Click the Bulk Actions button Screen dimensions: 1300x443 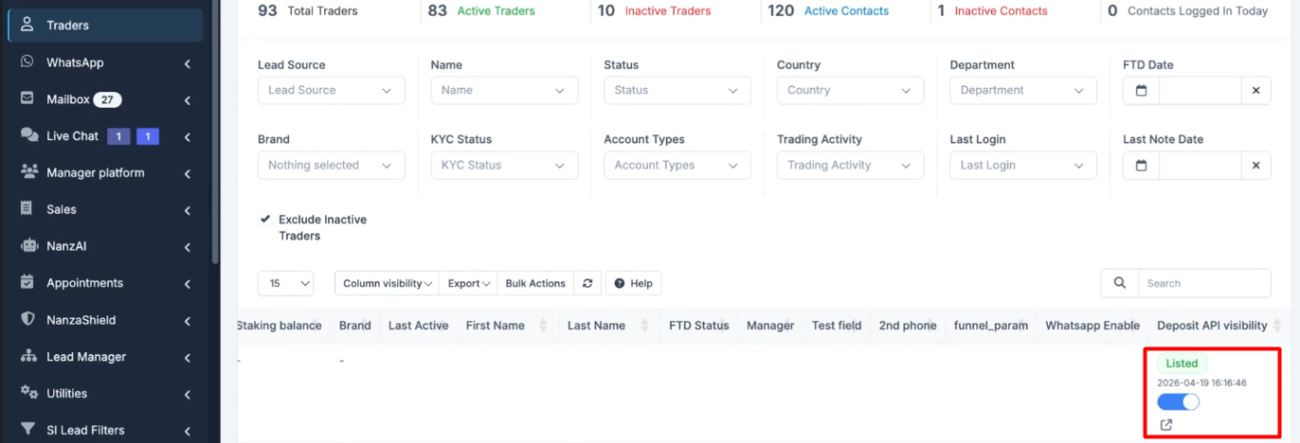point(535,283)
